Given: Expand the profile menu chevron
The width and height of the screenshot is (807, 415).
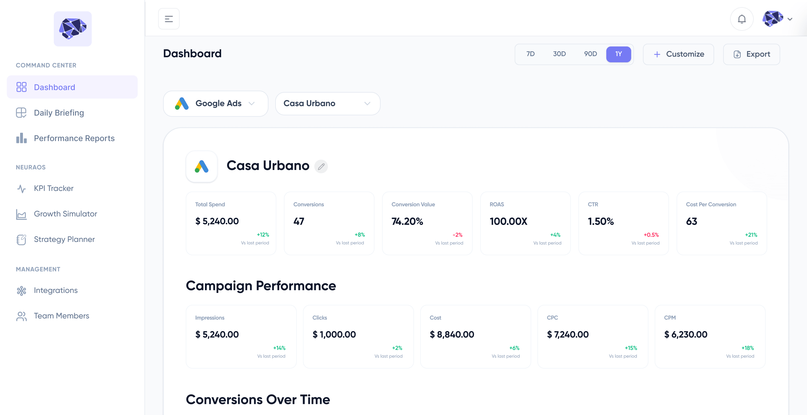Looking at the screenshot, I should (x=790, y=19).
